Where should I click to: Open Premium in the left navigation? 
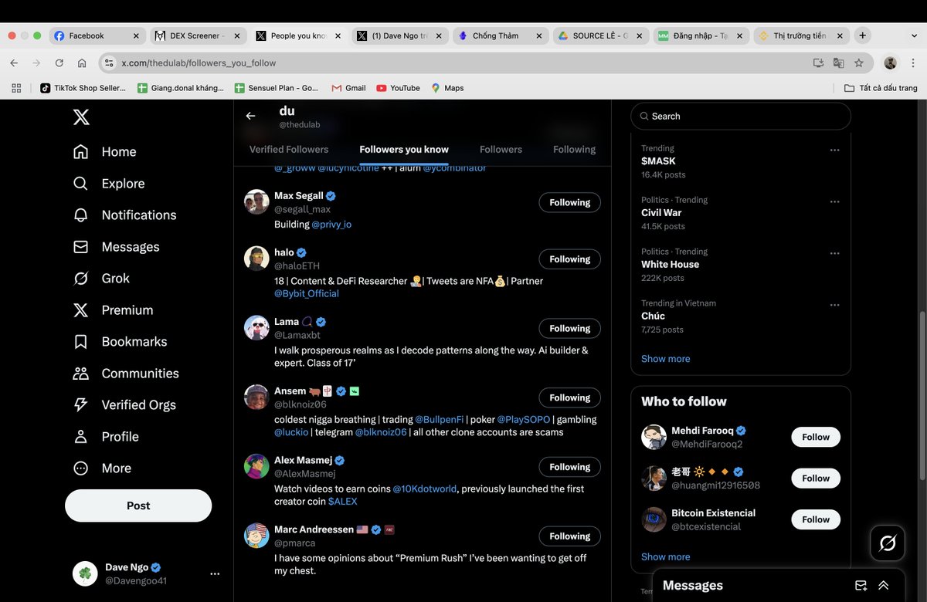pos(113,310)
